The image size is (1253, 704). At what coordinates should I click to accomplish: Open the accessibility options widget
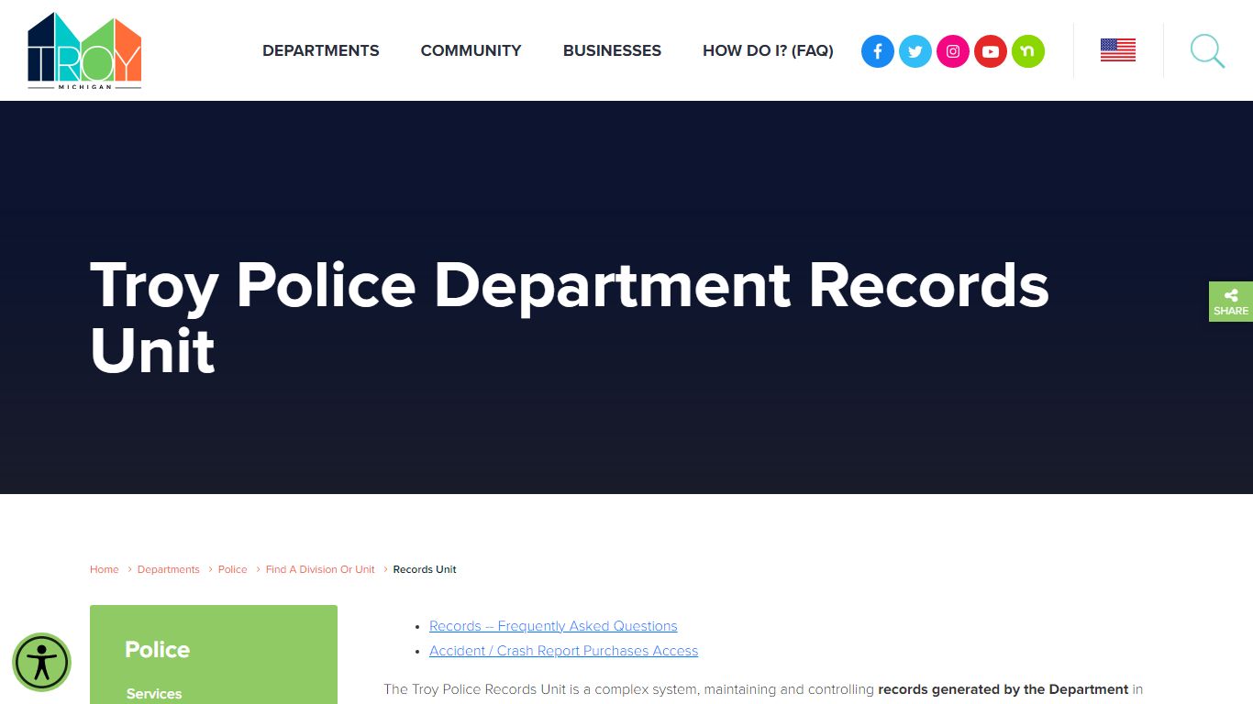point(42,662)
